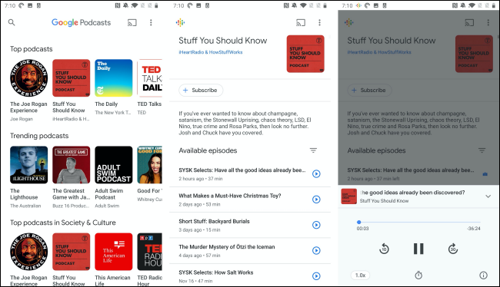Play The Murder Mystery of Ötzi the Iceman
Screen dimensions: 500x287
point(316,250)
